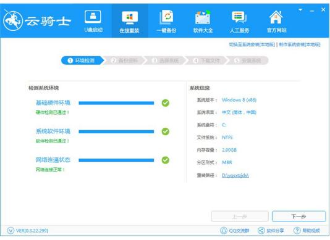This screenshot has height=240, width=330.
Task: Click the 系统信息 heading
Action: (200, 88)
